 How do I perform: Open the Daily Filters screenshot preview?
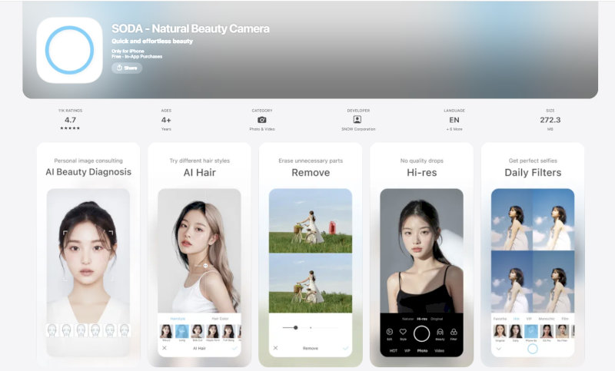coord(533,255)
